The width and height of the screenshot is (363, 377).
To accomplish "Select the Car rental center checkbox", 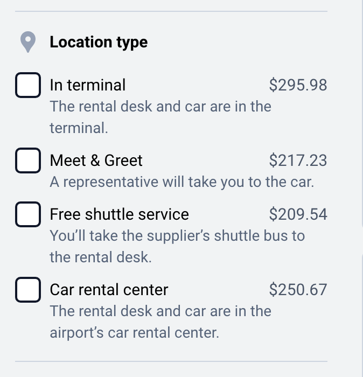I will (27, 290).
